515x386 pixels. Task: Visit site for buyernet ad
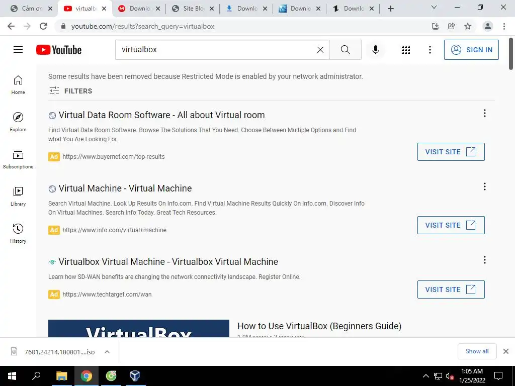click(451, 152)
